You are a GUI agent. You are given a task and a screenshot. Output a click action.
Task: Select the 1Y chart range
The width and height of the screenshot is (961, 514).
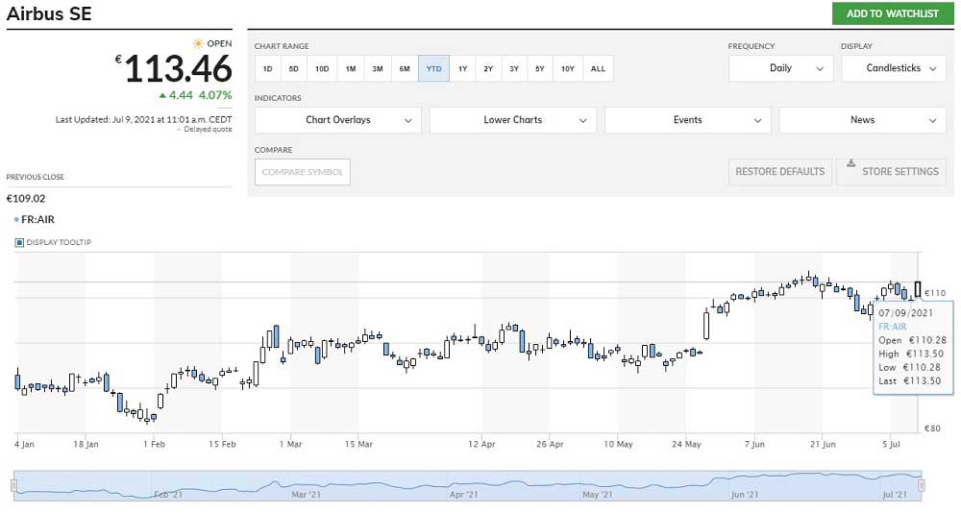tap(463, 68)
